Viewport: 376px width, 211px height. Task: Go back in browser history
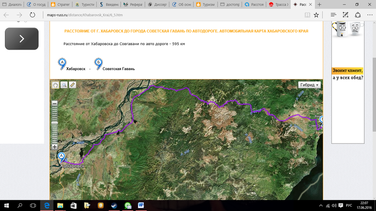click(x=6, y=15)
